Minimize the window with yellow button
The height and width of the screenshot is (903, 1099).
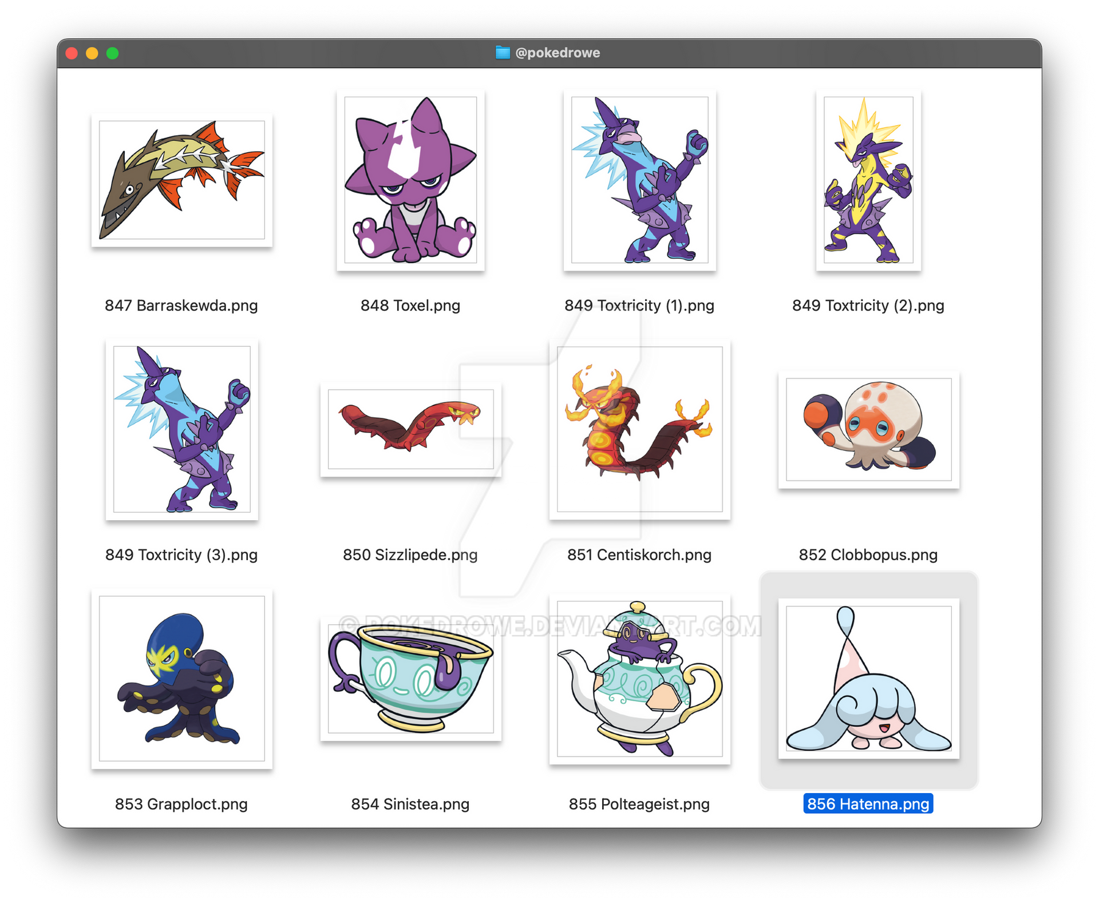(92, 53)
